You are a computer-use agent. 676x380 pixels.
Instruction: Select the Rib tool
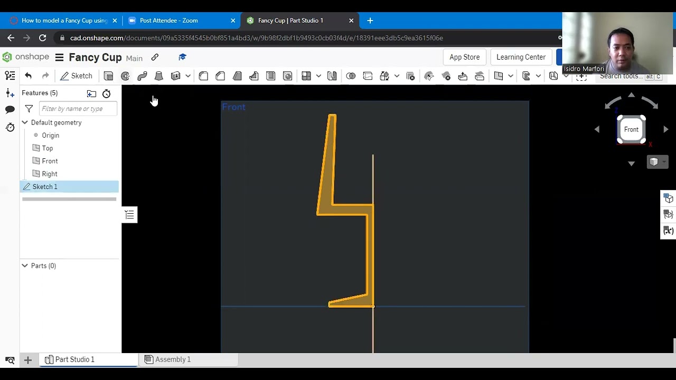(x=254, y=76)
